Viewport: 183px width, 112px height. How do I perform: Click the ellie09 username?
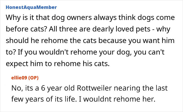coord(19,78)
